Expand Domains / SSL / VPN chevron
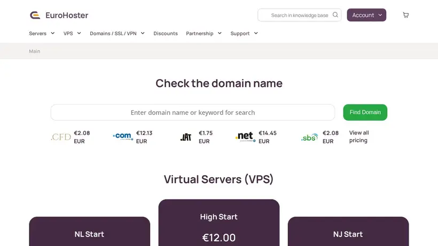Viewport: 438px width, 246px height. tap(143, 33)
